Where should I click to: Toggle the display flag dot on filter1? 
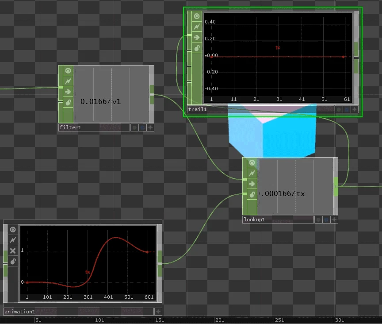134,127
